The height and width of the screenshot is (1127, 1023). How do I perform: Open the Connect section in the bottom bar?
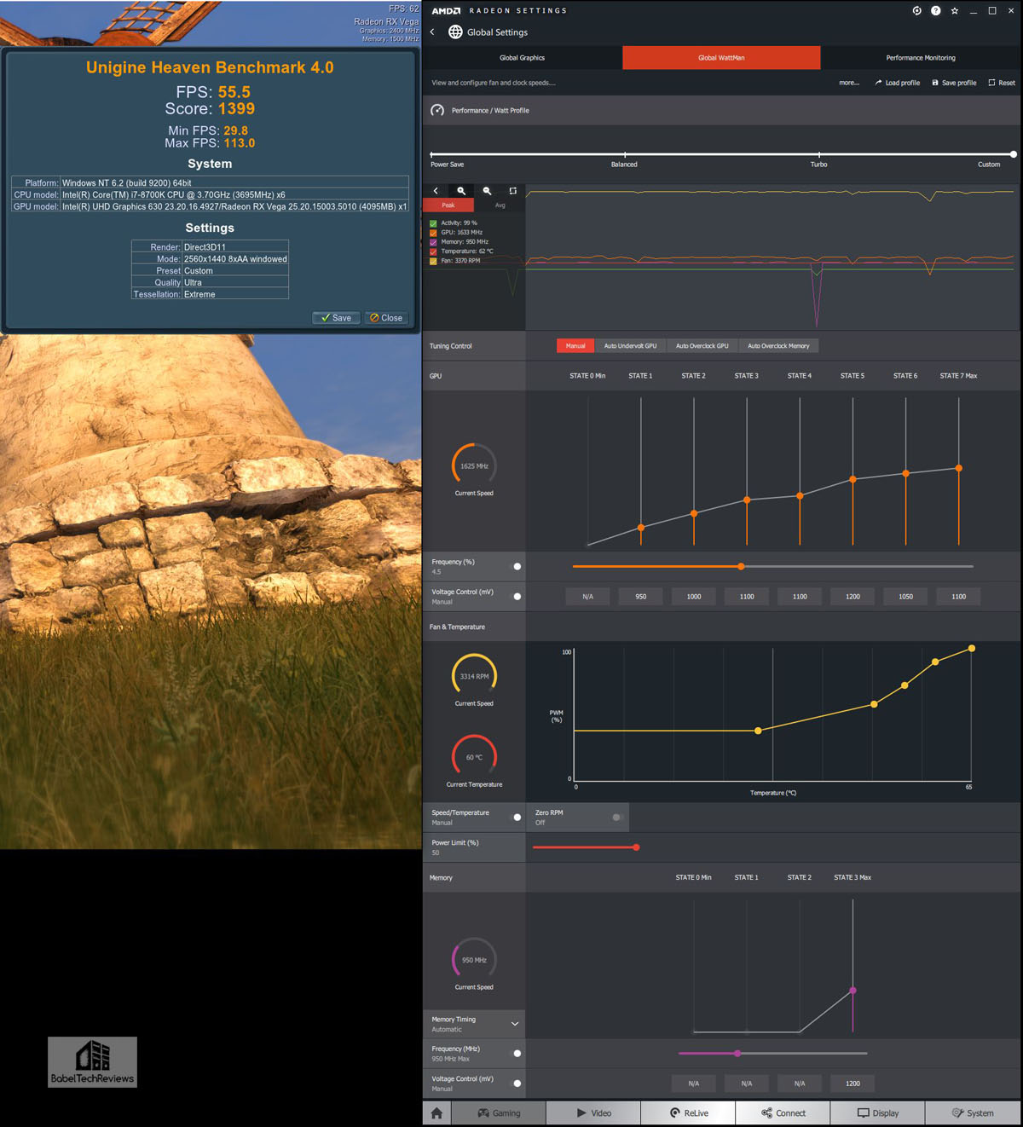coord(783,1113)
